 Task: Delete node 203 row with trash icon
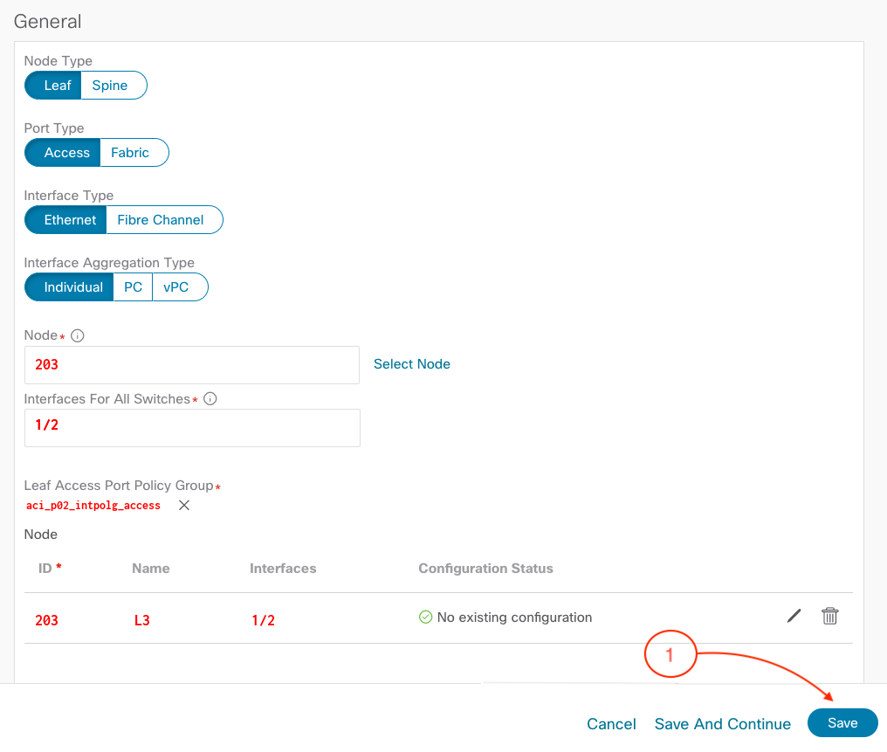point(830,616)
